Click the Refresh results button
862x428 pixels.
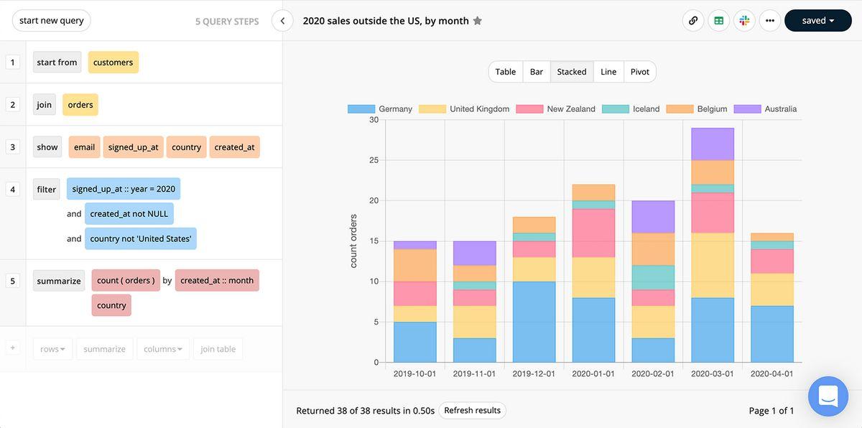472,411
